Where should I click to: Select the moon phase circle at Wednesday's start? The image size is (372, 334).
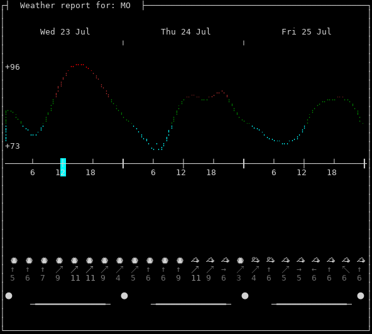(x=9, y=296)
